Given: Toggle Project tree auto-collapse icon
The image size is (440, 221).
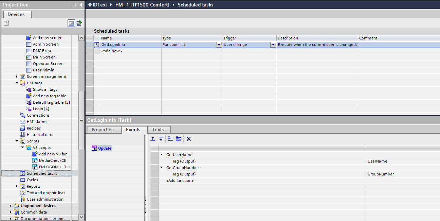Looking at the screenshot, I should [74, 5].
